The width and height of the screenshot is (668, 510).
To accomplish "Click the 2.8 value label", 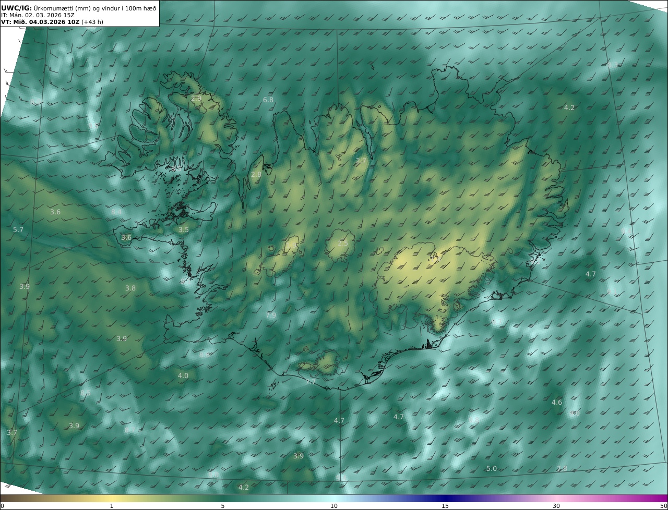I will point(256,174).
